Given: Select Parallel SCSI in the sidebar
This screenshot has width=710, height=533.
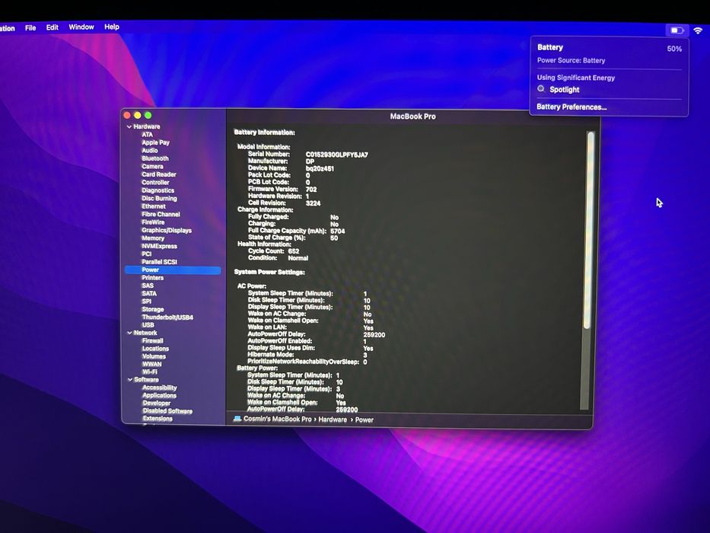Looking at the screenshot, I should [x=159, y=261].
